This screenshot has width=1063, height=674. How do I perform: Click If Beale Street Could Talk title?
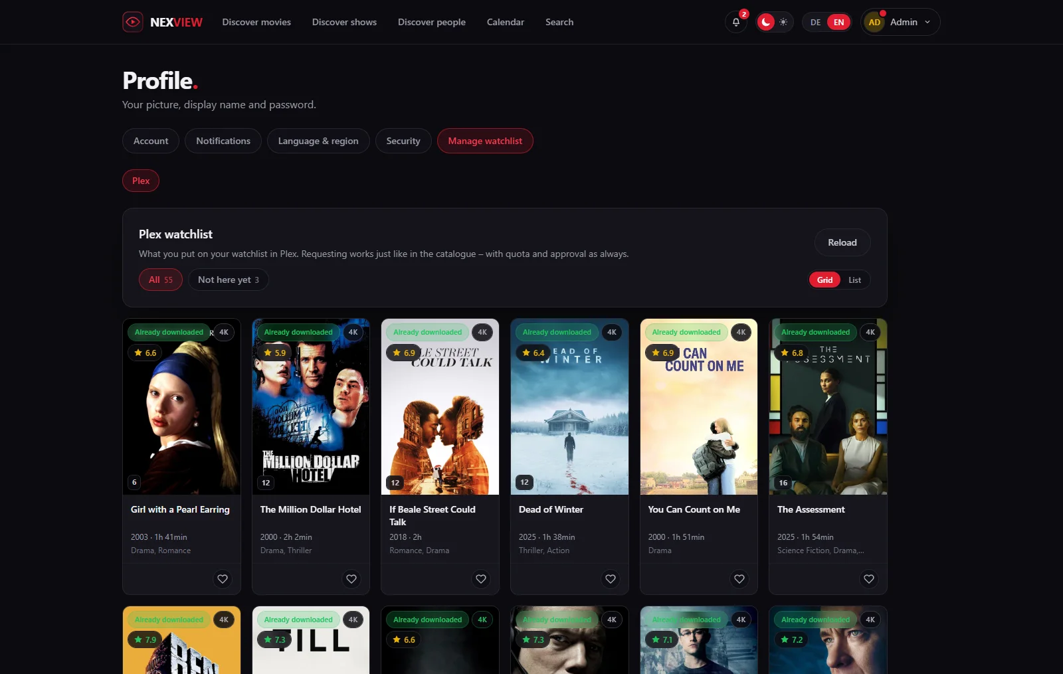pyautogui.click(x=433, y=516)
